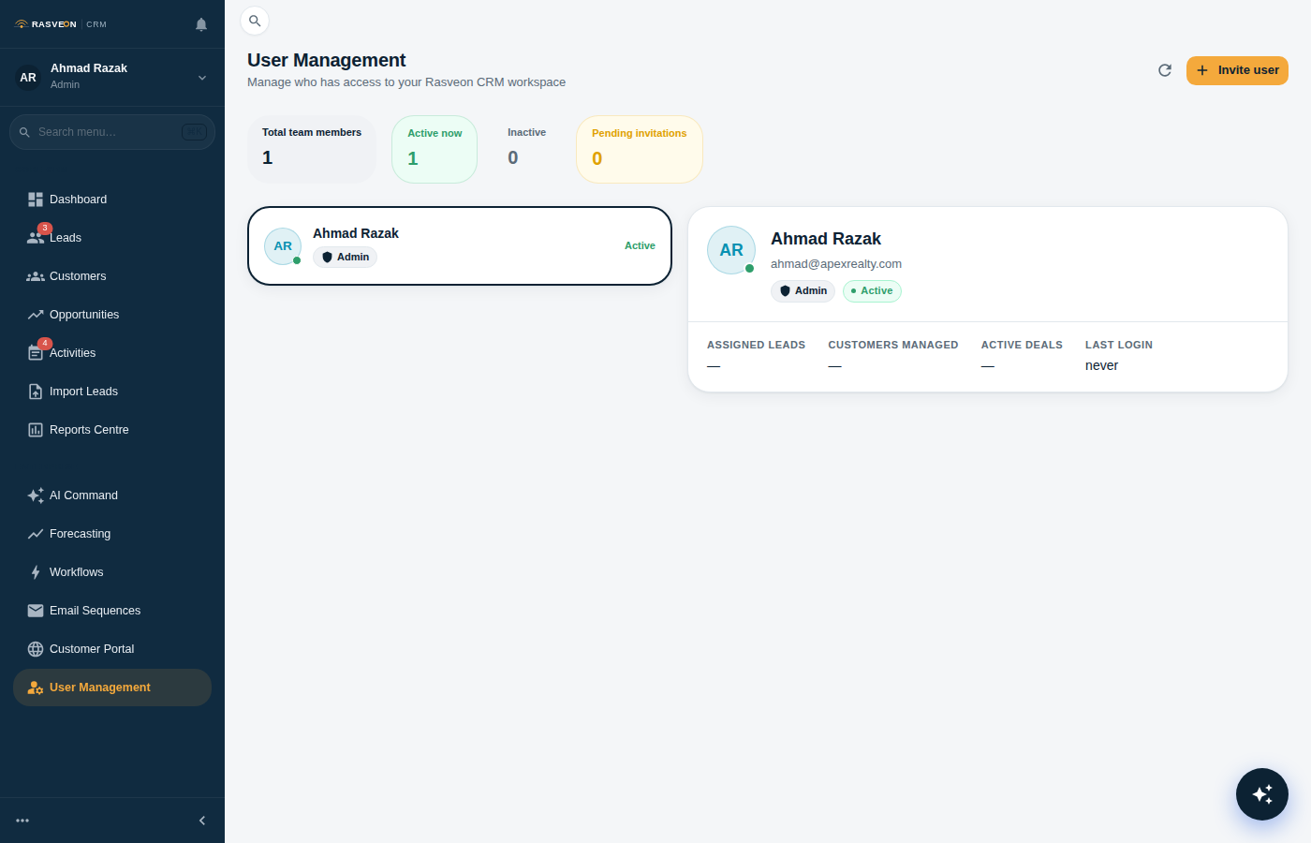
Task: Click the LAST LOGIN never value
Action: pos(1101,366)
